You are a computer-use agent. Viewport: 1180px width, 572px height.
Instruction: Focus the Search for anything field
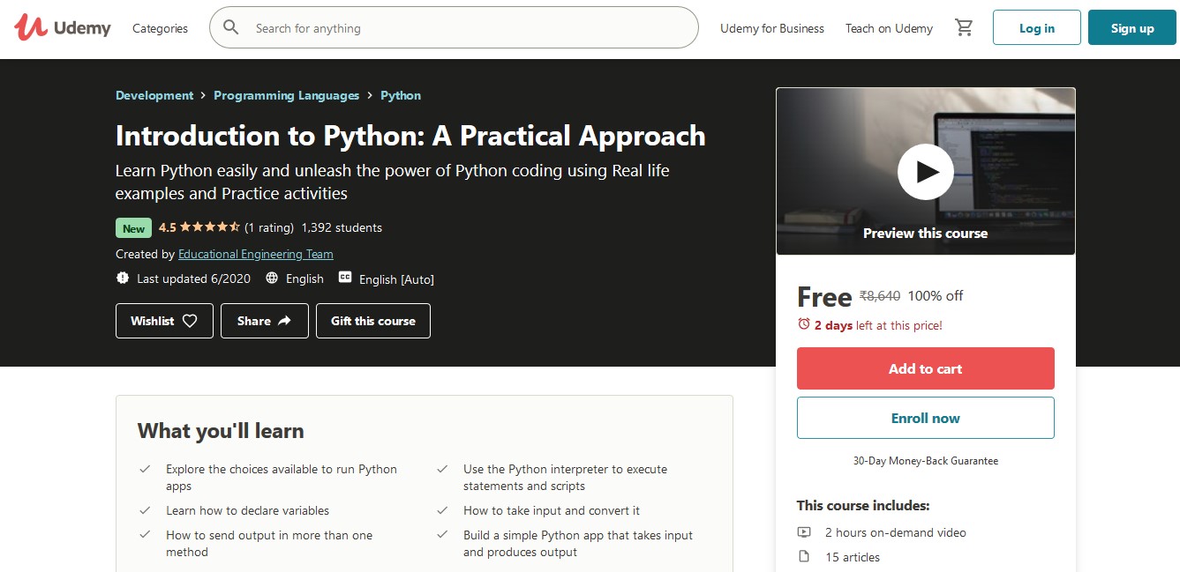point(454,27)
